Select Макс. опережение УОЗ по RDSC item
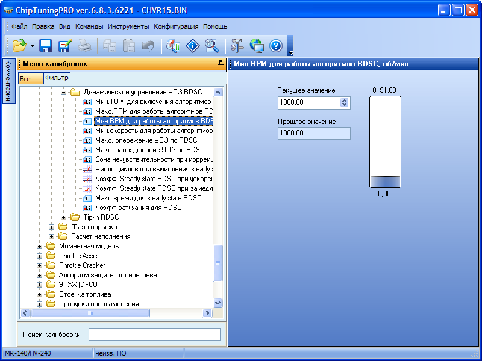The image size is (482, 361). click(146, 140)
